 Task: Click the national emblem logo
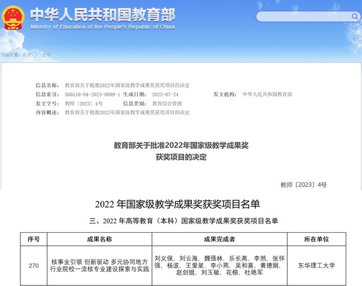(x=13, y=18)
